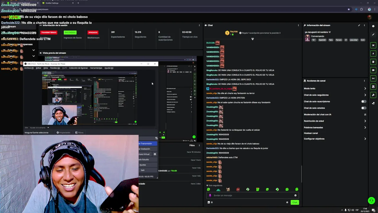
Task: Click the broadcast signal sidebar icon
Action: [373, 78]
